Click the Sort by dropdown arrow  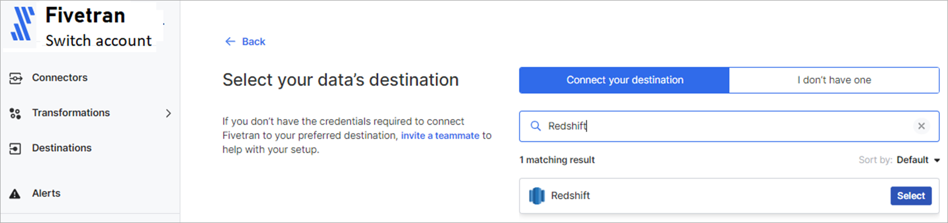tap(937, 160)
